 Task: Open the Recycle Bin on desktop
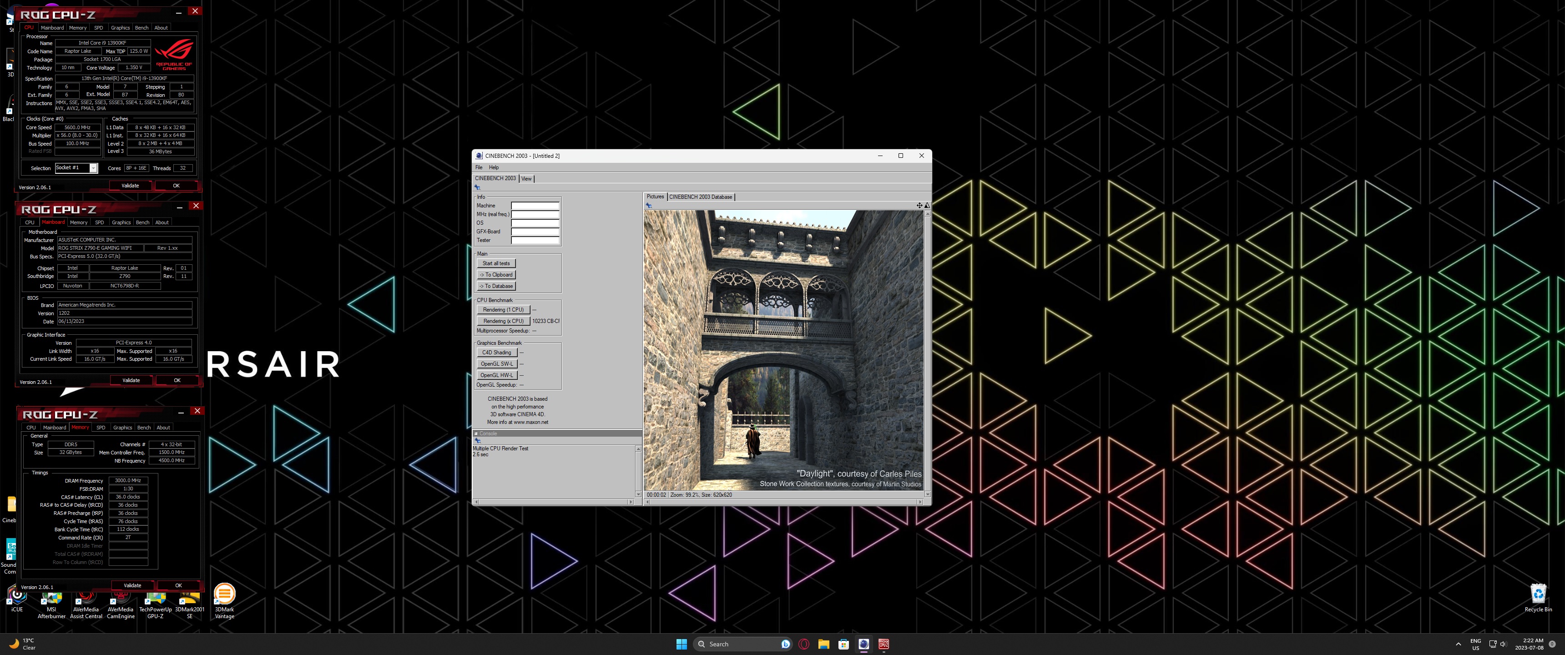pos(1538,598)
